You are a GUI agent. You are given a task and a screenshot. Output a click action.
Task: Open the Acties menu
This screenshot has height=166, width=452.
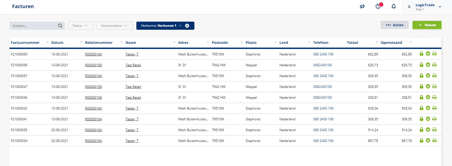(394, 25)
